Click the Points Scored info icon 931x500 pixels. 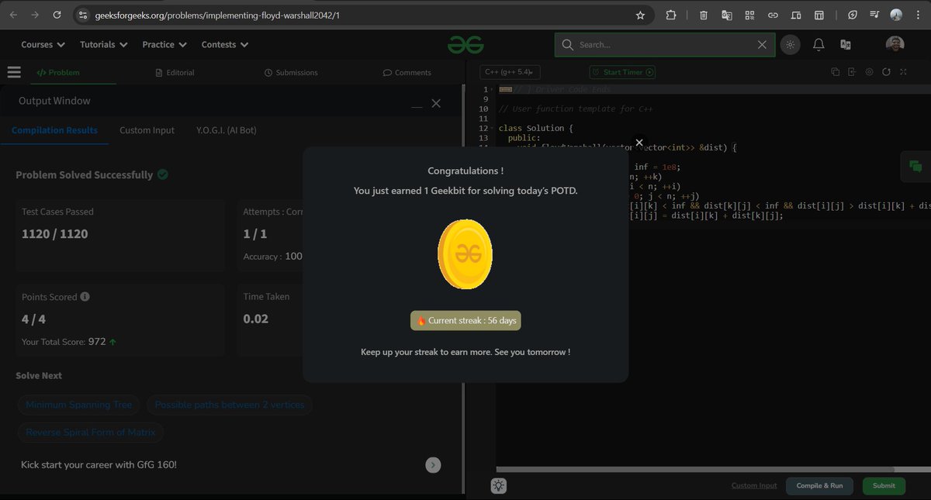point(85,296)
